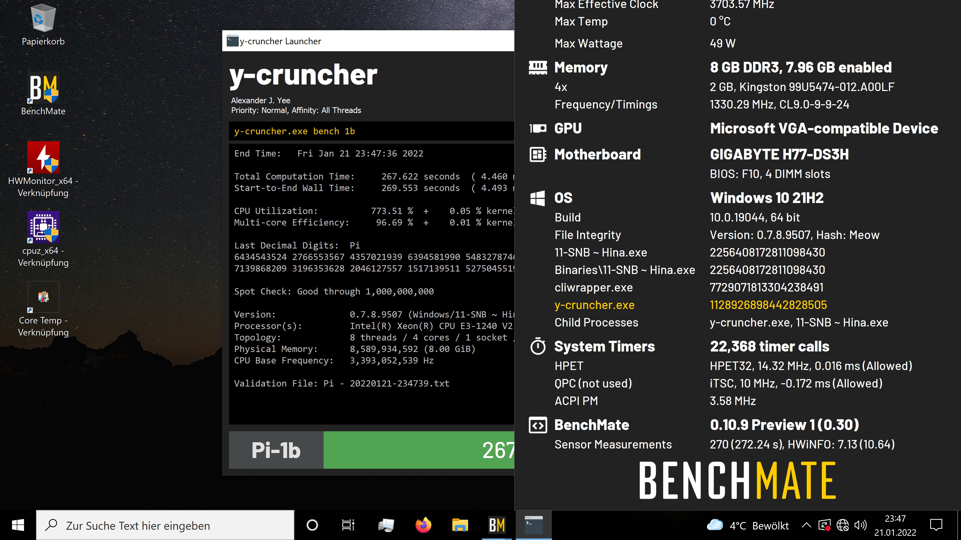Click the 0.10.9 Preview 1 version value
The width and height of the screenshot is (961, 540).
pos(784,425)
